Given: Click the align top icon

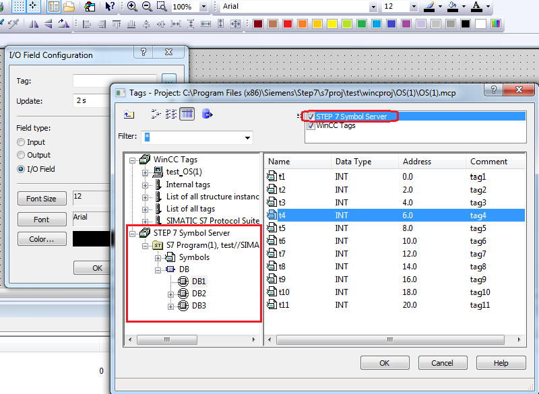Looking at the screenshot, I should [x=117, y=24].
